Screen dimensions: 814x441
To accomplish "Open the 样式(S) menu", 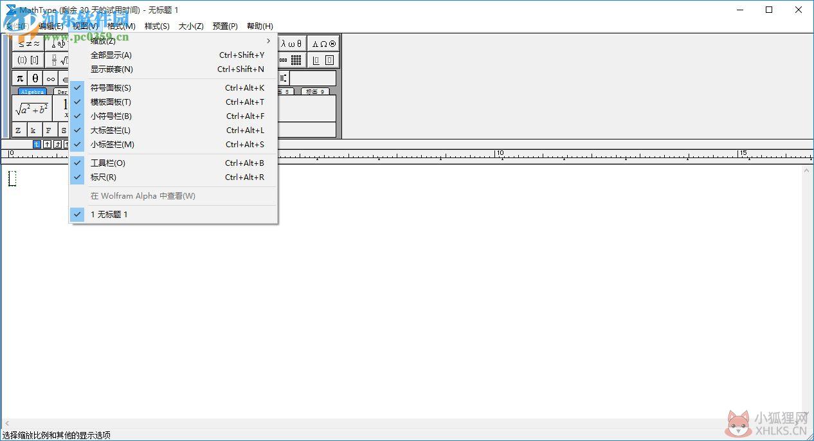I will (157, 26).
